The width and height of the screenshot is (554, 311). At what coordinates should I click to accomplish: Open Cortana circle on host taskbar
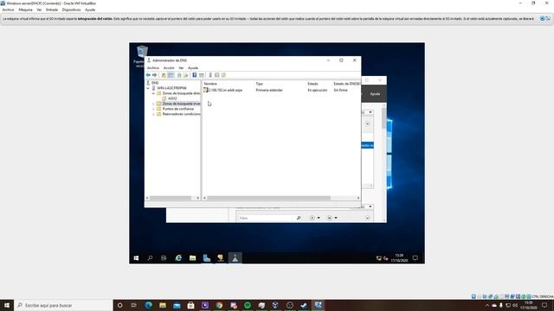click(119, 305)
